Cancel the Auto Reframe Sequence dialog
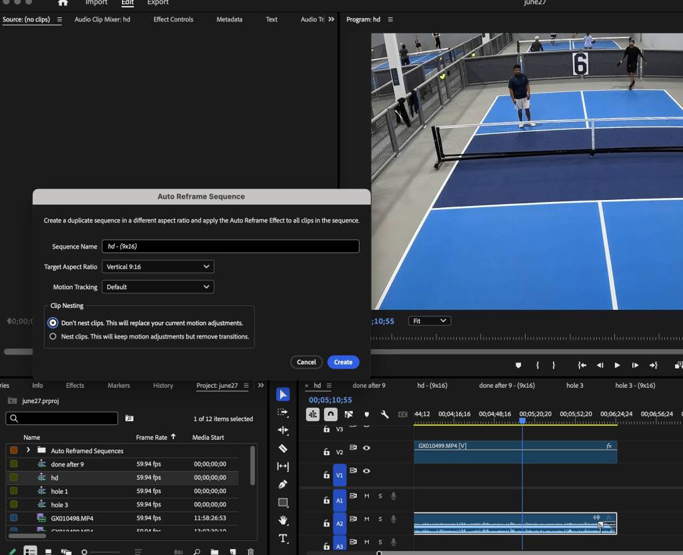Image resolution: width=683 pixels, height=555 pixels. pyautogui.click(x=306, y=362)
